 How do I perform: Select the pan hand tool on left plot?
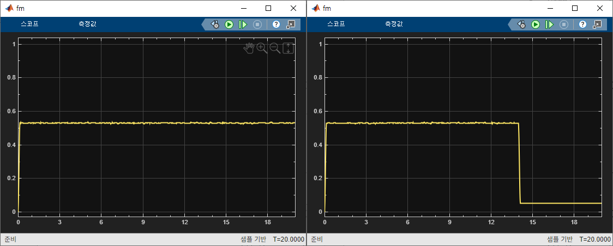(x=249, y=48)
